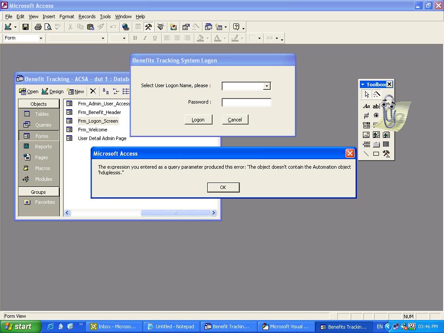Open the Toolbox title dropdown triangle
Image resolution: width=444 pixels, height=333 pixels.
[x=363, y=85]
